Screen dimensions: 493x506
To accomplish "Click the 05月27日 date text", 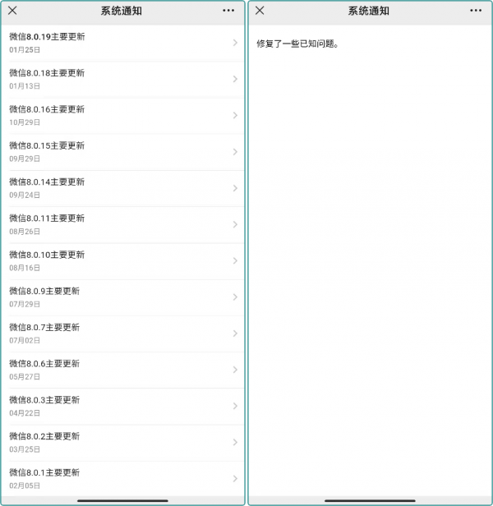I will coord(25,376).
